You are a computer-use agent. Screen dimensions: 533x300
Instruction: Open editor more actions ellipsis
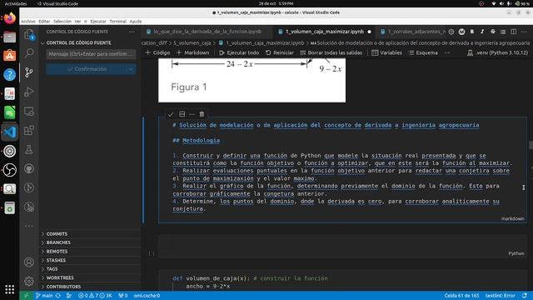524,32
